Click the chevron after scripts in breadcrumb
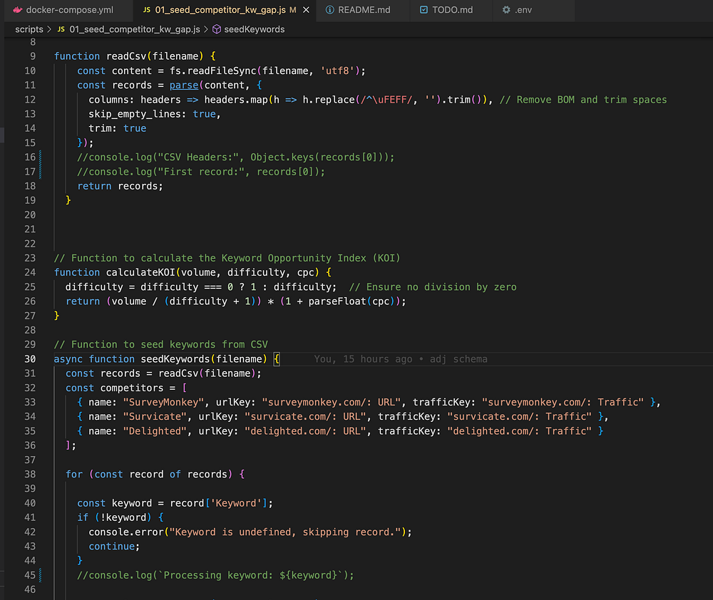Screen dimensions: 713x600 point(48,29)
